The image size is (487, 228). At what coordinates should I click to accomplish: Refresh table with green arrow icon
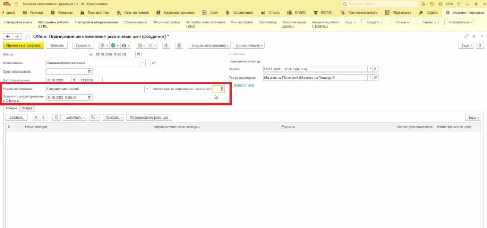tap(56, 118)
